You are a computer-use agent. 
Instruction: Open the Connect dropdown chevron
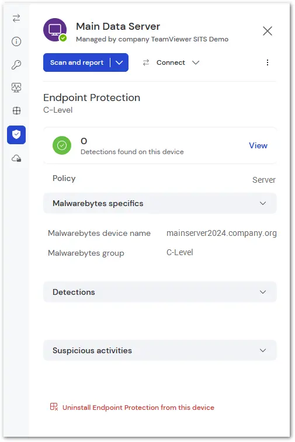[196, 62]
